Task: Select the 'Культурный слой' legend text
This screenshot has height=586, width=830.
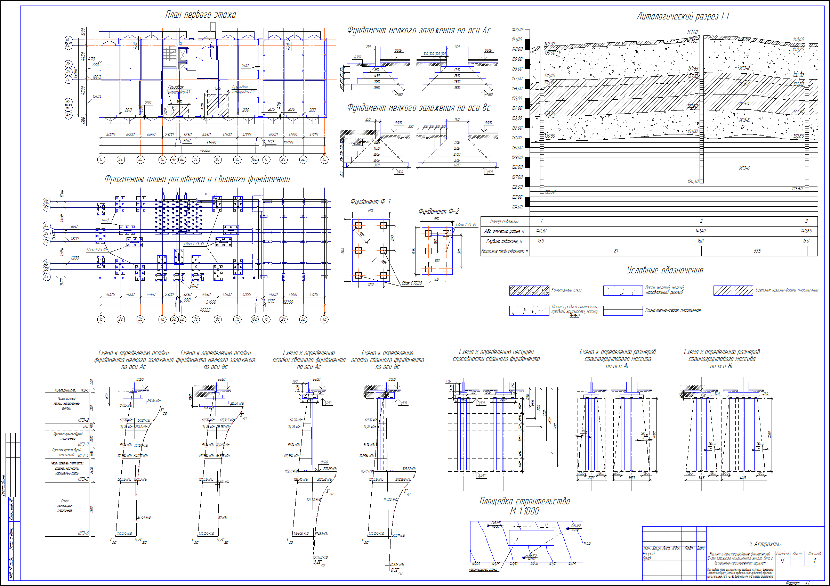Action: coord(566,290)
